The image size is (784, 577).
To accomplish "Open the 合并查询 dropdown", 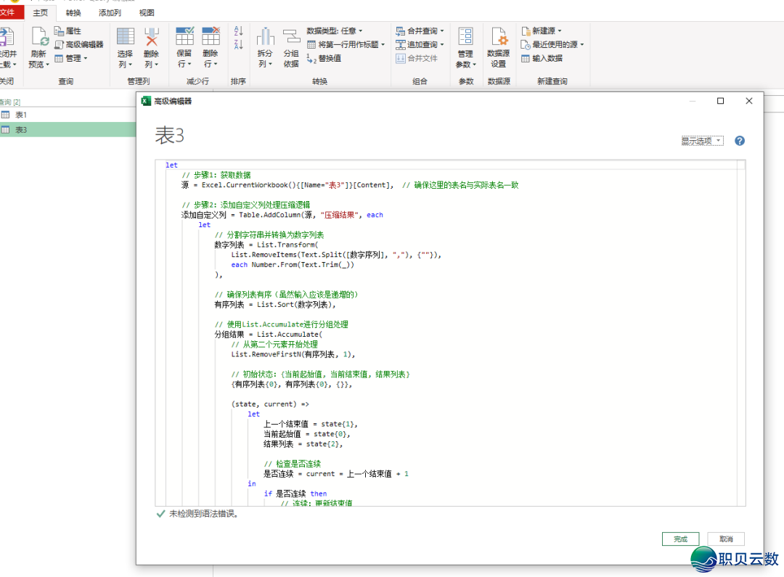I will 420,31.
